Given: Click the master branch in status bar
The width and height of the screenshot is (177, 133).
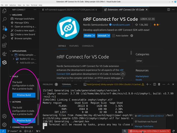Looking at the screenshot, I should point(13,131).
